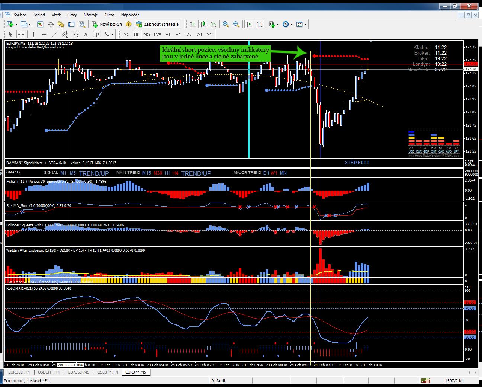Open the Terminal panel
Viewport: 482px width, 387px height.
coord(71,24)
